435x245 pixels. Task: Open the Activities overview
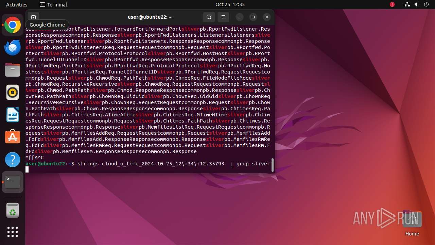click(x=17, y=4)
